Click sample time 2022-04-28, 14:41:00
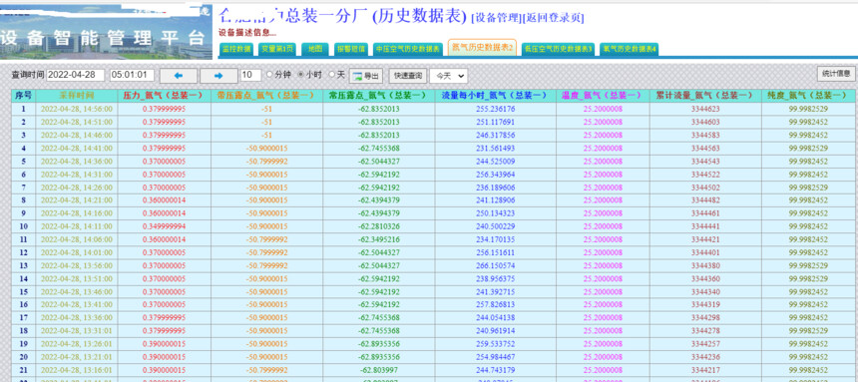858x382 pixels. tap(77, 149)
